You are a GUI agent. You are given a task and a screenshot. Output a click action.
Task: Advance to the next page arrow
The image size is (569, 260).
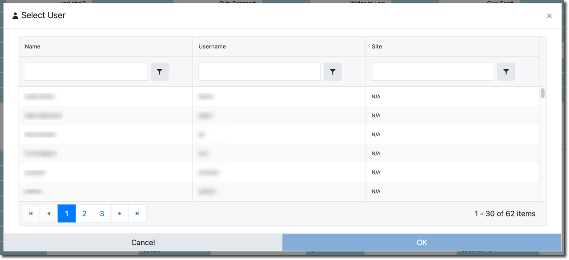coord(120,214)
